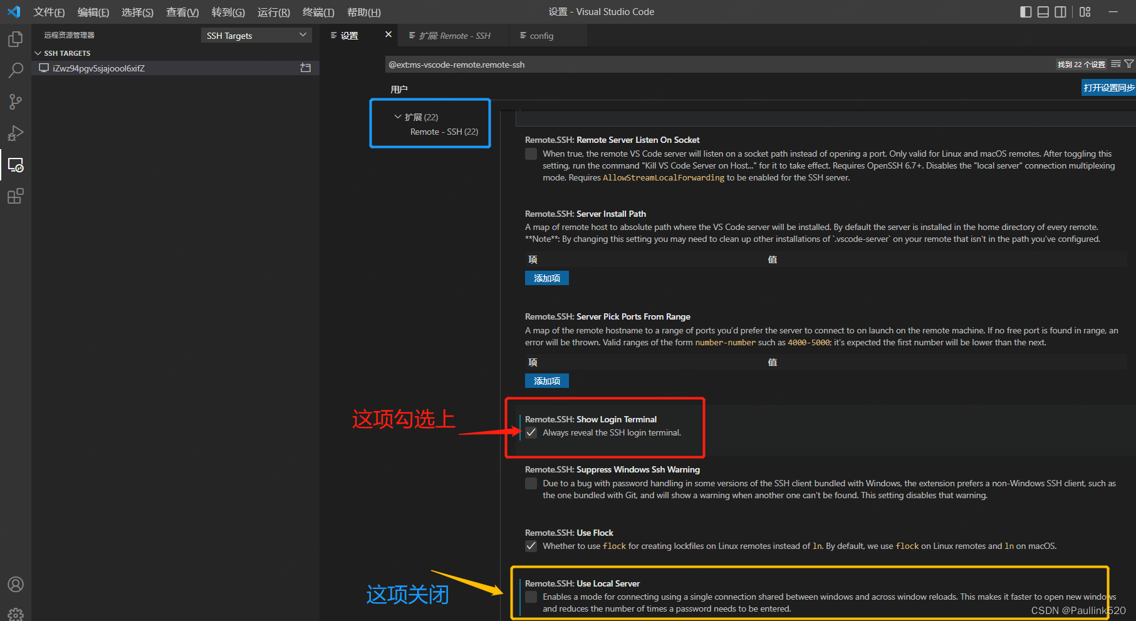Open the Run and Debug view
The height and width of the screenshot is (621, 1136).
16,133
